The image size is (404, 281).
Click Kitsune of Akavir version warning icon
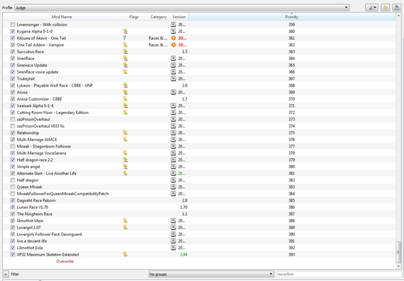[x=173, y=38]
